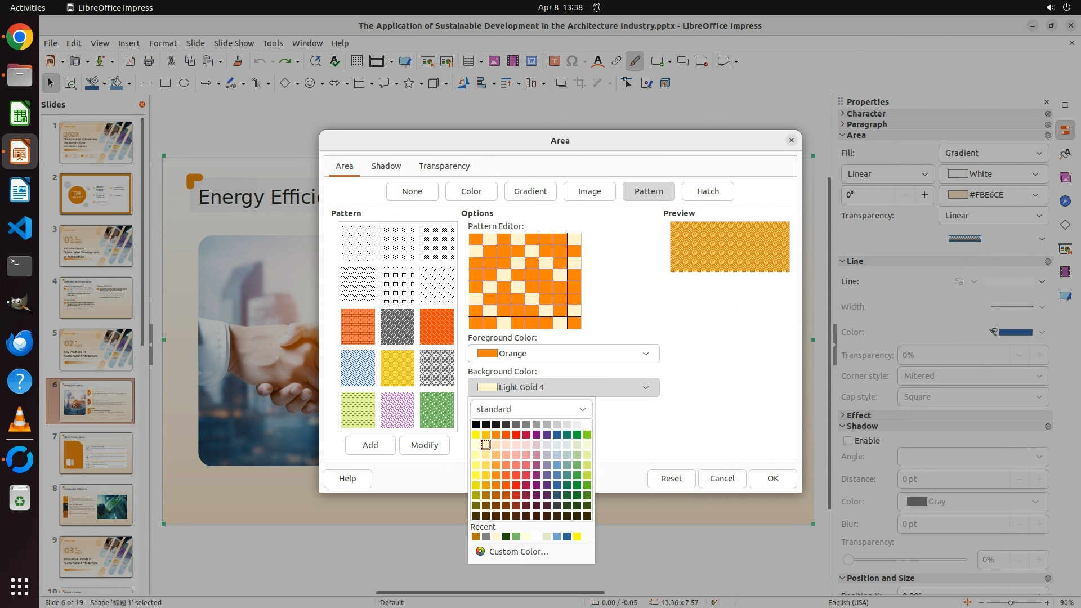Enable the Shadow checkbox
The width and height of the screenshot is (1081, 608).
[x=848, y=441]
